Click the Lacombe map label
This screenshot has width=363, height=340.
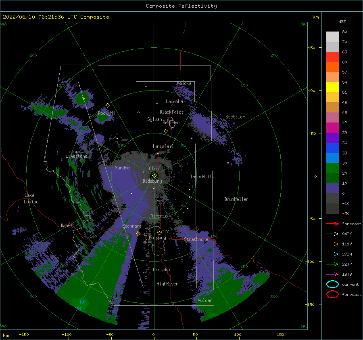coord(174,101)
